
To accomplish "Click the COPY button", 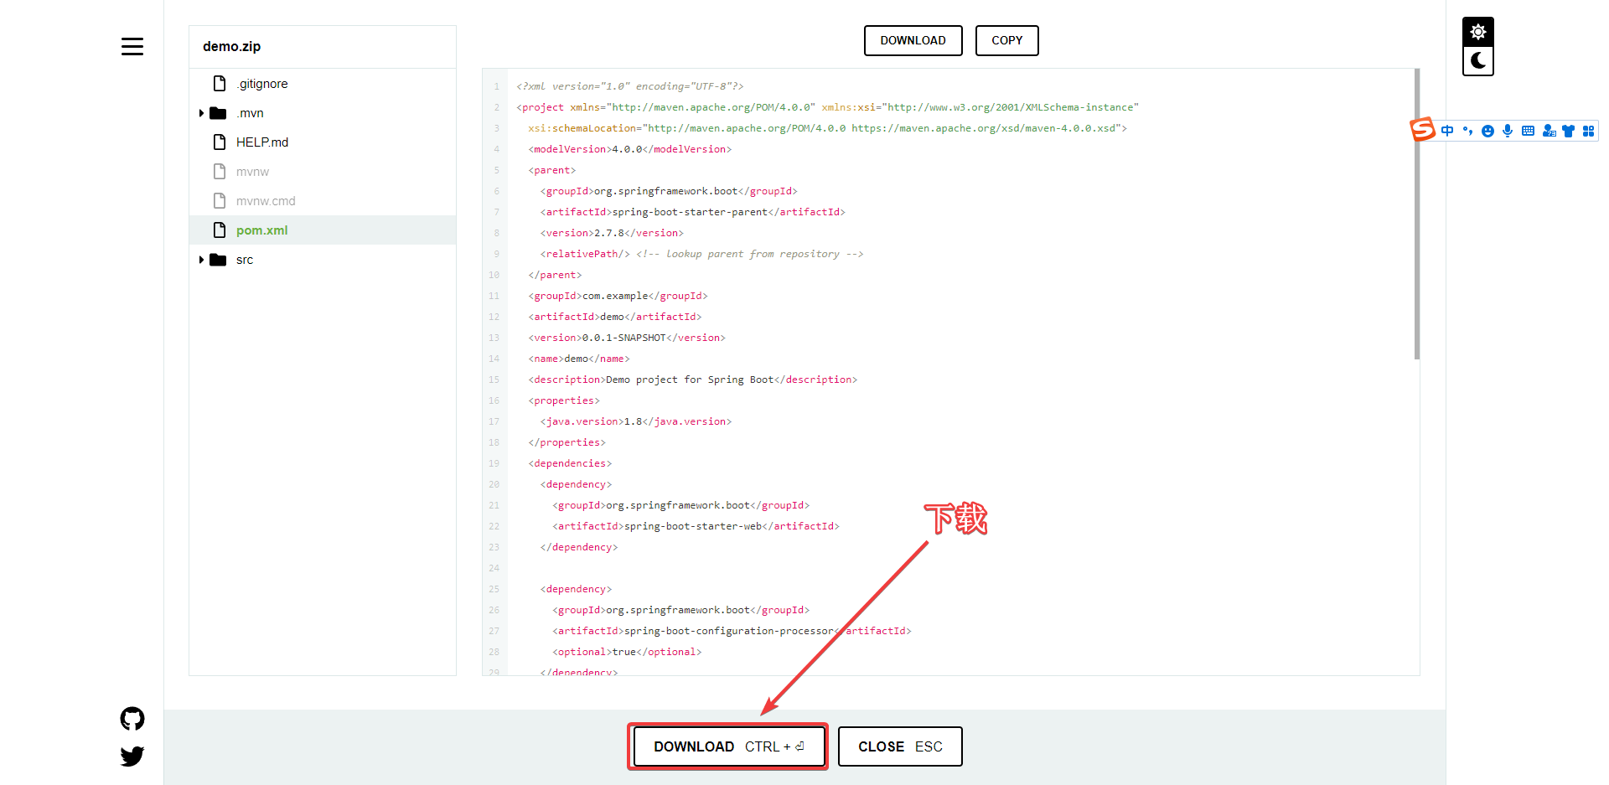I will (1006, 40).
